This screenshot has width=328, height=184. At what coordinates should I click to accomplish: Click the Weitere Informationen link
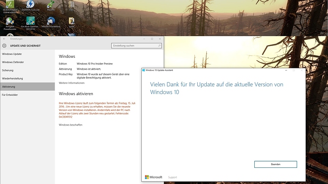(71, 83)
